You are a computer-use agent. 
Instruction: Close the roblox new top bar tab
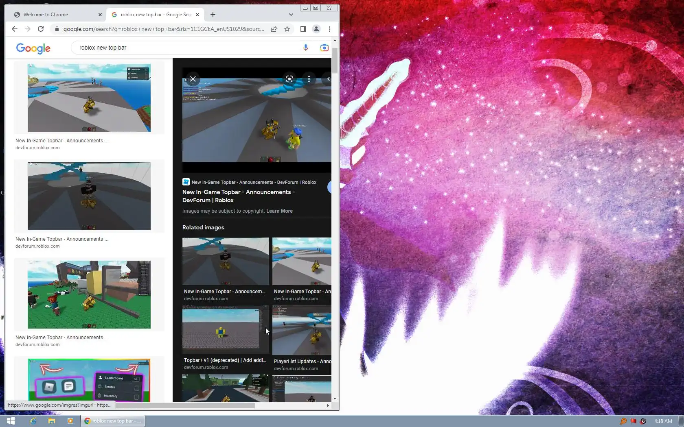197,15
